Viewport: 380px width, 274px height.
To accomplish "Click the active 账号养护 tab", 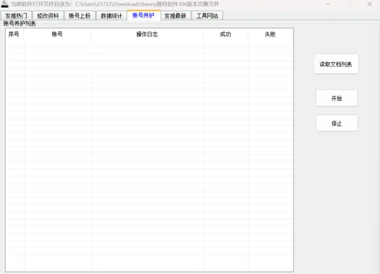I will (143, 15).
